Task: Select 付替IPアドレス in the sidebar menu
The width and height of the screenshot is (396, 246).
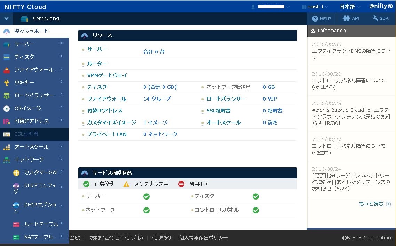Action: [x=34, y=121]
